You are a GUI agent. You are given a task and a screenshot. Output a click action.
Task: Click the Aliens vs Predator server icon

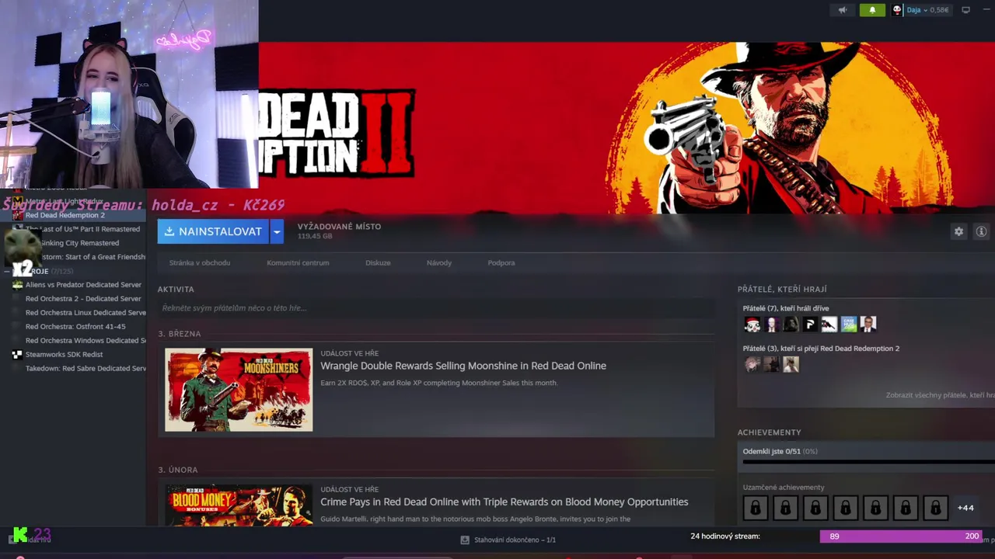pos(17,285)
